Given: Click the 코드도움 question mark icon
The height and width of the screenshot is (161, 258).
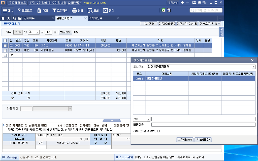Looking at the screenshot, I should click(x=19, y=11).
